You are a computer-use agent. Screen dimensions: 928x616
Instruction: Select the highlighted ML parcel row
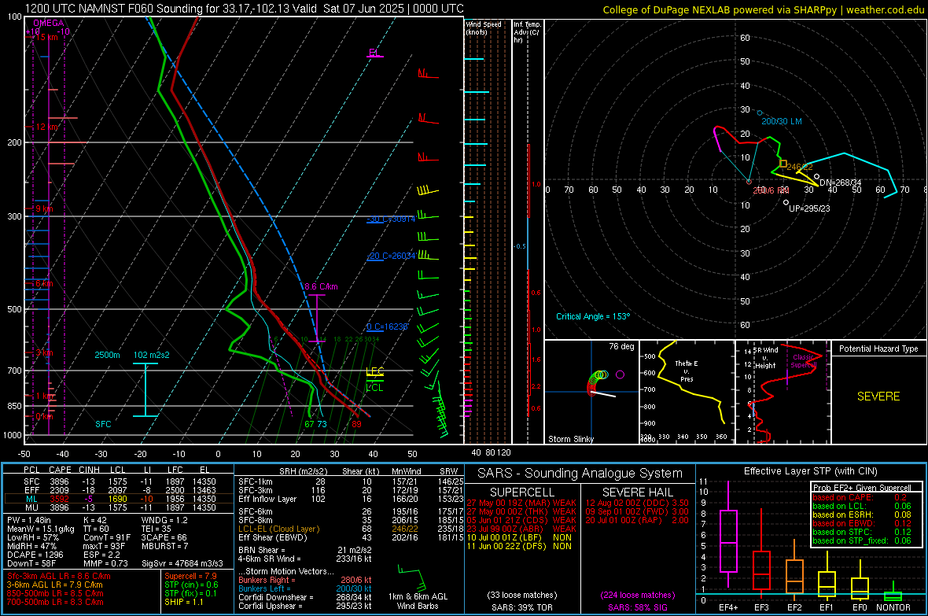(x=119, y=499)
